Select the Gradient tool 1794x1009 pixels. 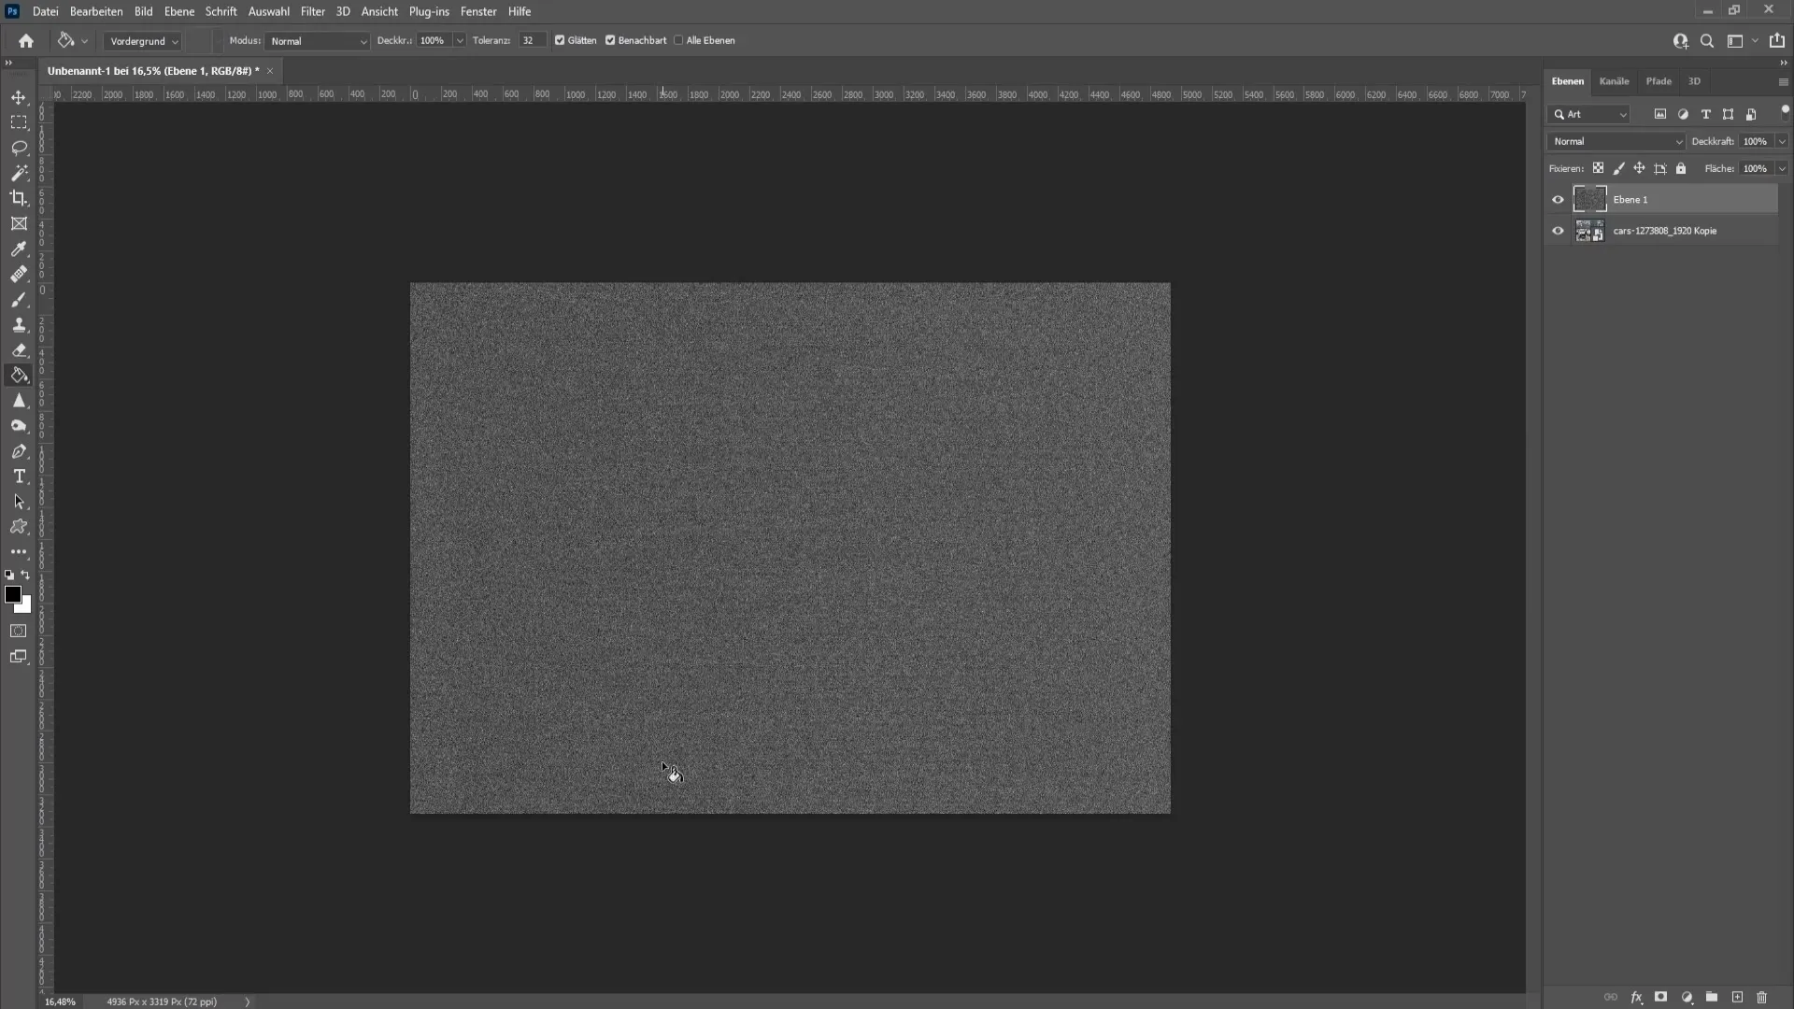pos(19,375)
